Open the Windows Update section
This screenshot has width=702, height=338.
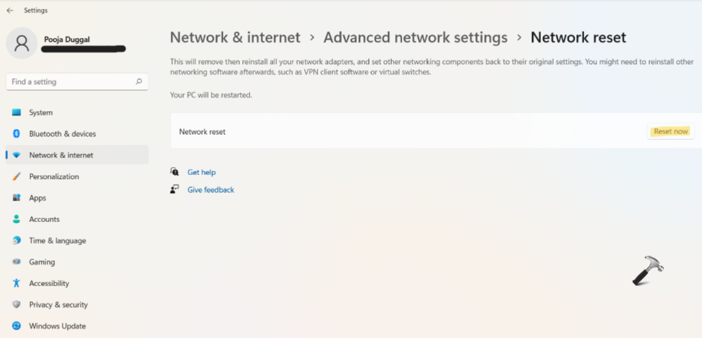[x=57, y=326]
